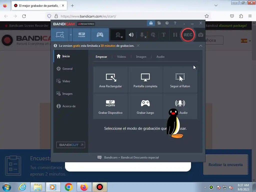Switch to Imagen tab
The width and height of the screenshot is (256, 192).
[x=141, y=57]
